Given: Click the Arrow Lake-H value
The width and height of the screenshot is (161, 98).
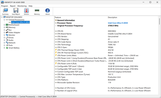Looking at the screenshot, I should point(113,42).
